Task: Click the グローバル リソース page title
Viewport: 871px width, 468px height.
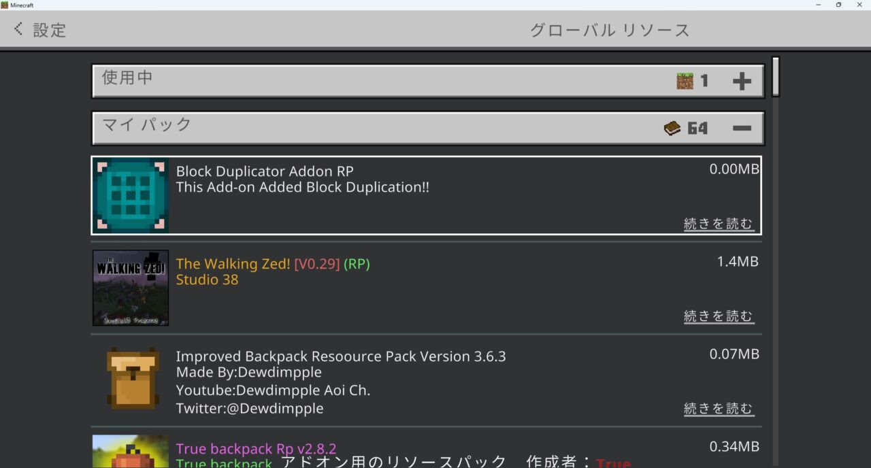Action: click(610, 30)
